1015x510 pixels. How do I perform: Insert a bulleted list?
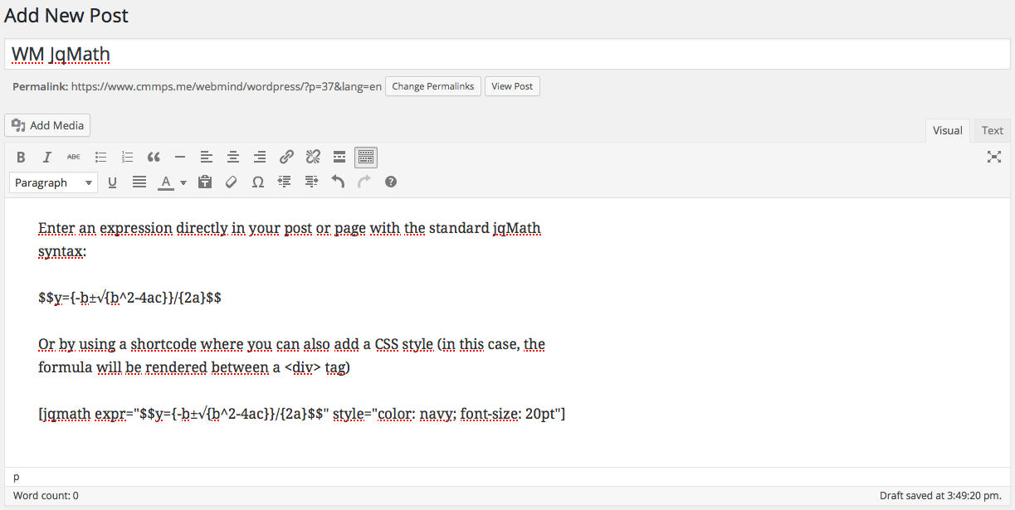point(100,157)
